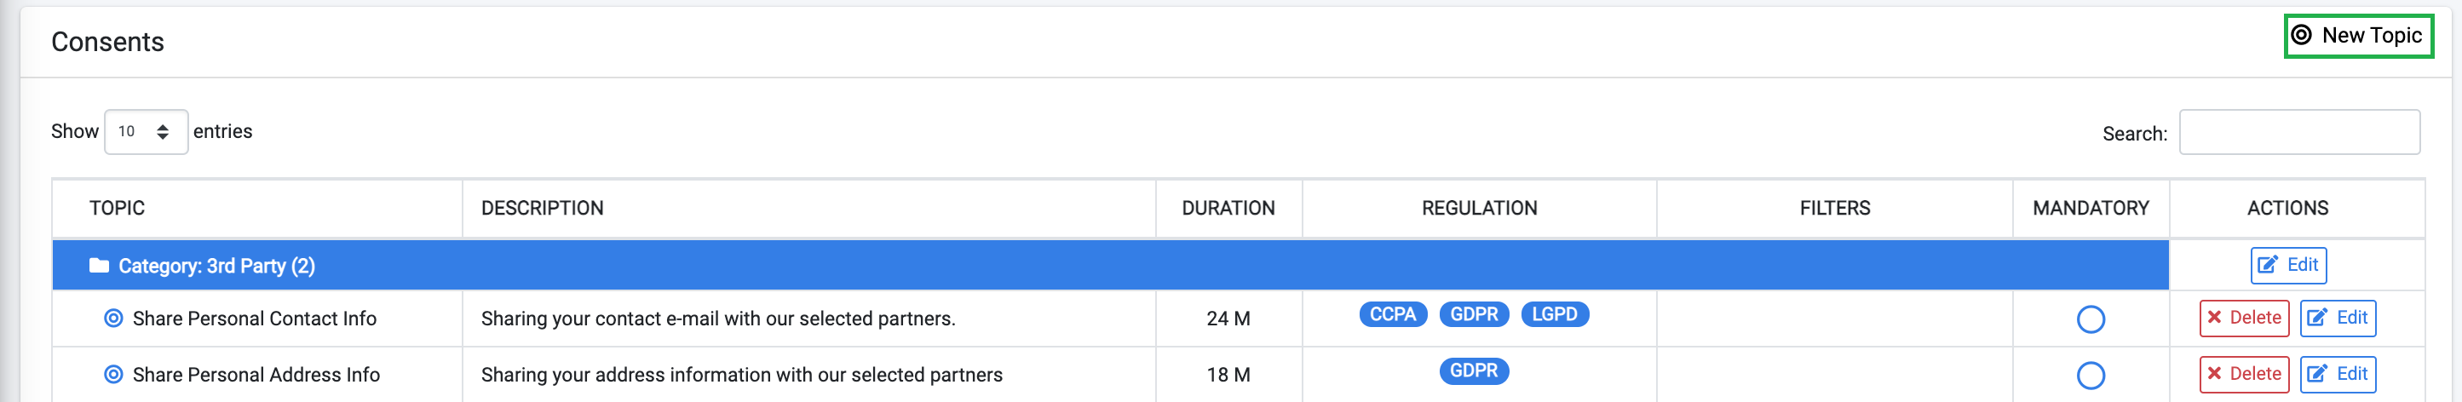The width and height of the screenshot is (2462, 402).
Task: Sort table by the Duration column header
Action: coord(1228,208)
